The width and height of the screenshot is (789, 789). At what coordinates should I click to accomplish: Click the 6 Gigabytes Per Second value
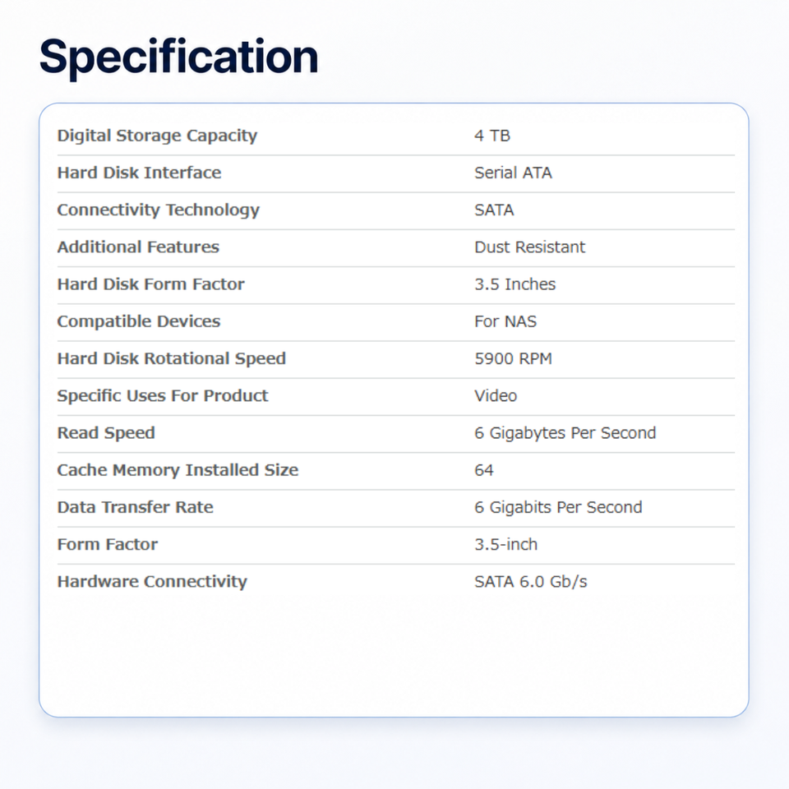coord(565,433)
